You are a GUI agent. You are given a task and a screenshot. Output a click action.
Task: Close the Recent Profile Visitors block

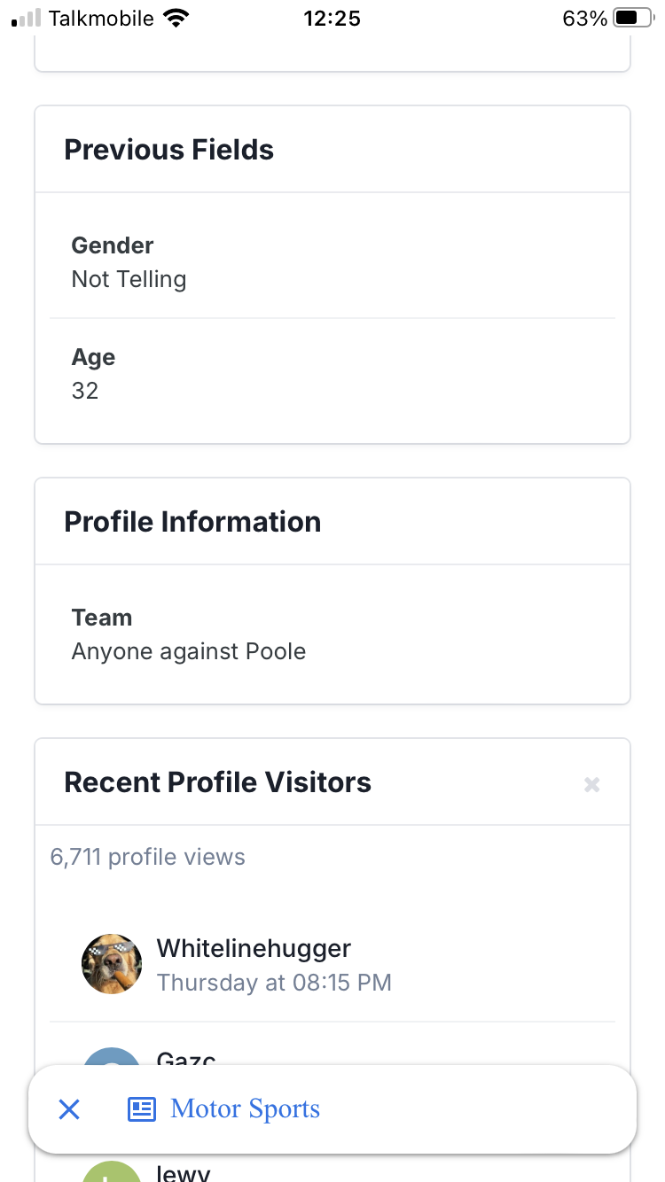coord(592,784)
